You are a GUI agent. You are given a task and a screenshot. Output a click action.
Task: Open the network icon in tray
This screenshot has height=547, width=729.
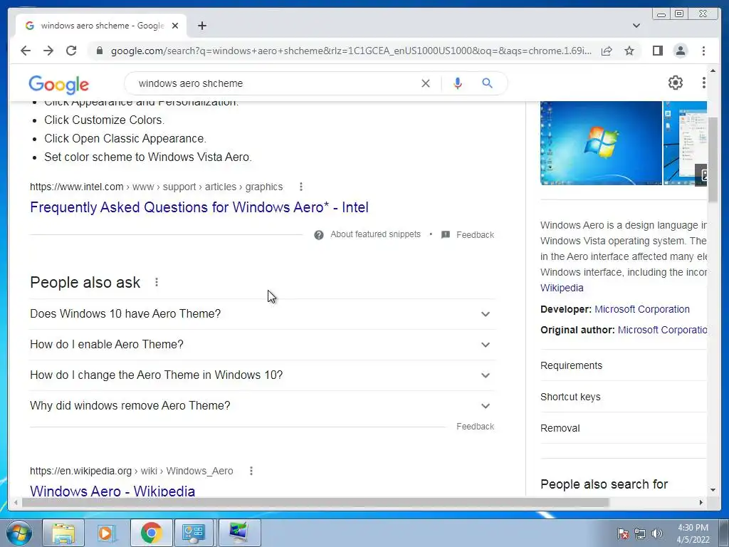(x=640, y=533)
